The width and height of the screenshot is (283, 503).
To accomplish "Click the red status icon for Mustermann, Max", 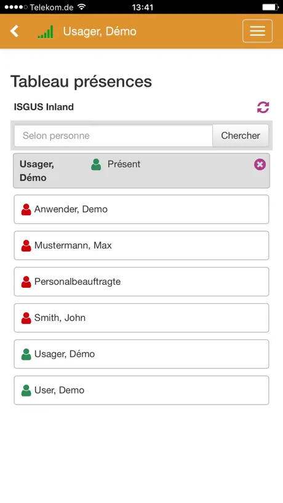I will pos(26,246).
